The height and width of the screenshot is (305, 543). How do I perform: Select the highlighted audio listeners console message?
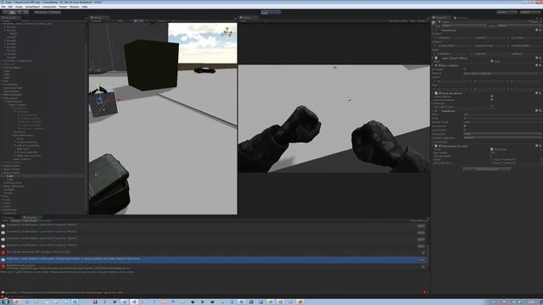coord(213,259)
